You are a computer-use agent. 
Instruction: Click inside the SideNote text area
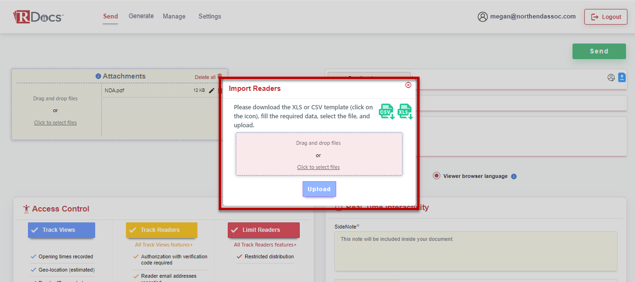476,250
